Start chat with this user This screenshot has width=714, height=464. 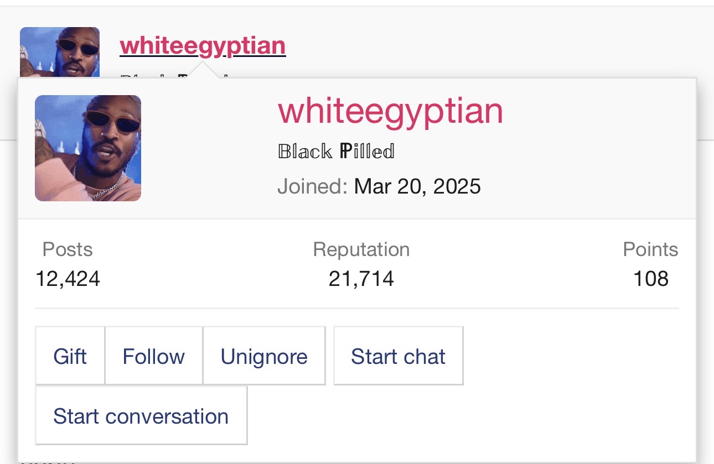coord(399,356)
